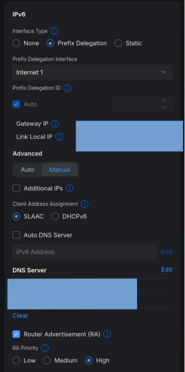This screenshot has height=372, width=185.
Task: Click the Advanced heading text
Action: tap(27, 153)
